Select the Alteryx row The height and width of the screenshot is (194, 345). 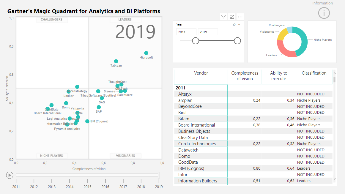[x=253, y=94]
